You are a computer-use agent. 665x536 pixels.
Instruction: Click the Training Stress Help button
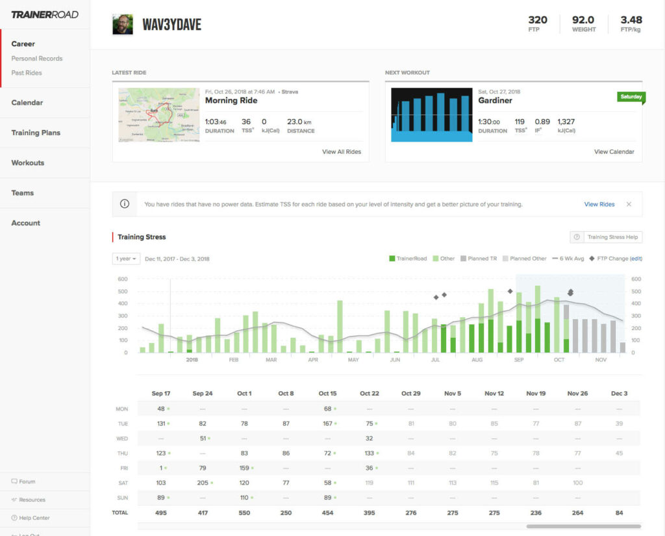pyautogui.click(x=606, y=236)
